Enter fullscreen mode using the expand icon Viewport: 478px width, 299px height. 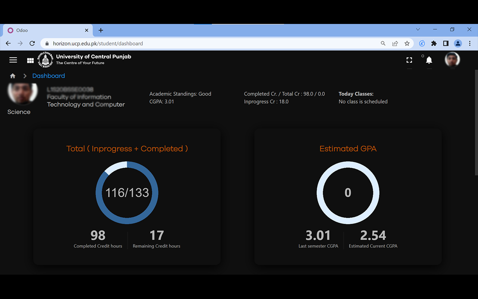tap(409, 60)
